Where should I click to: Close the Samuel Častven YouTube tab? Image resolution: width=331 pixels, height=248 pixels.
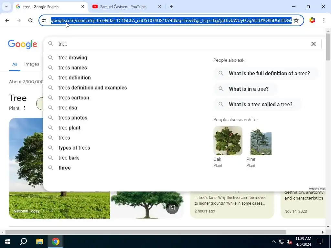[160, 6]
